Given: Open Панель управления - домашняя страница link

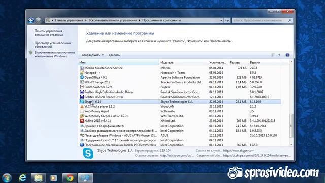Looking at the screenshot, I should [x=49, y=33].
